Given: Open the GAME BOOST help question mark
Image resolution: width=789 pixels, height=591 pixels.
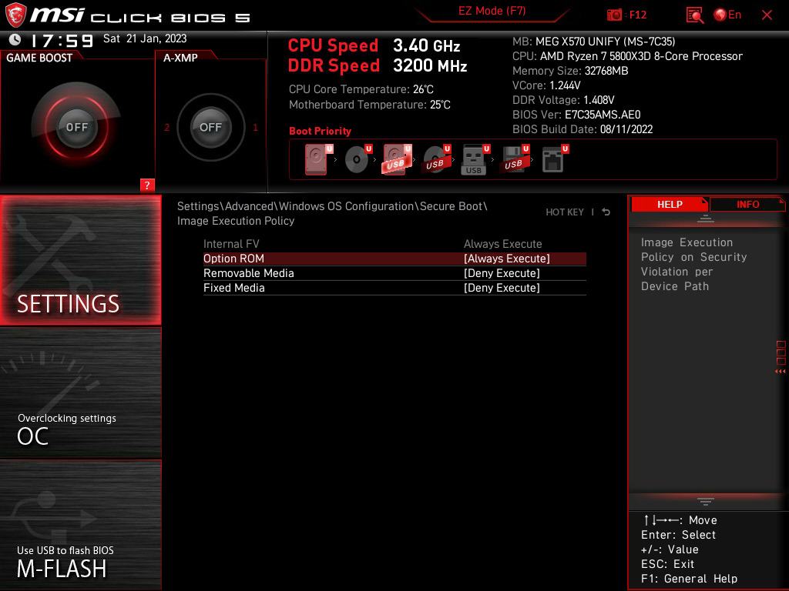Looking at the screenshot, I should tap(147, 185).
